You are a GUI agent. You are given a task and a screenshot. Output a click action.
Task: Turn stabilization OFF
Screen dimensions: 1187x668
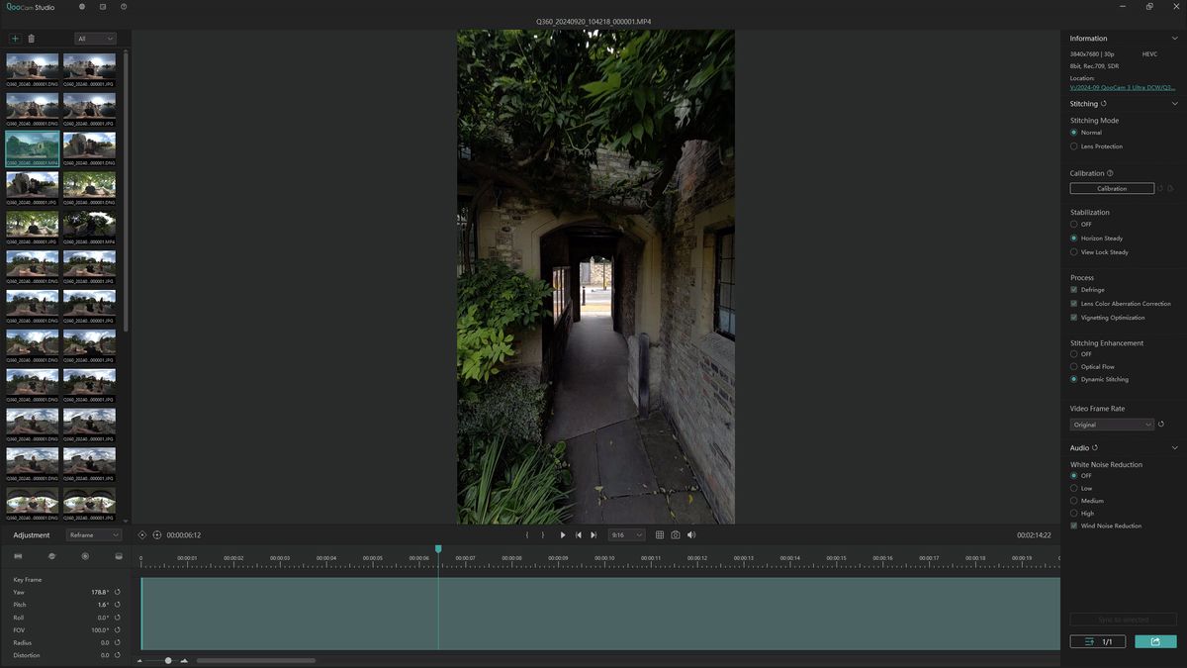(1074, 225)
